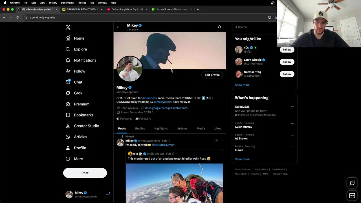Open Grok actions icon on pinned post
The image size is (361, 203).
[216, 141]
